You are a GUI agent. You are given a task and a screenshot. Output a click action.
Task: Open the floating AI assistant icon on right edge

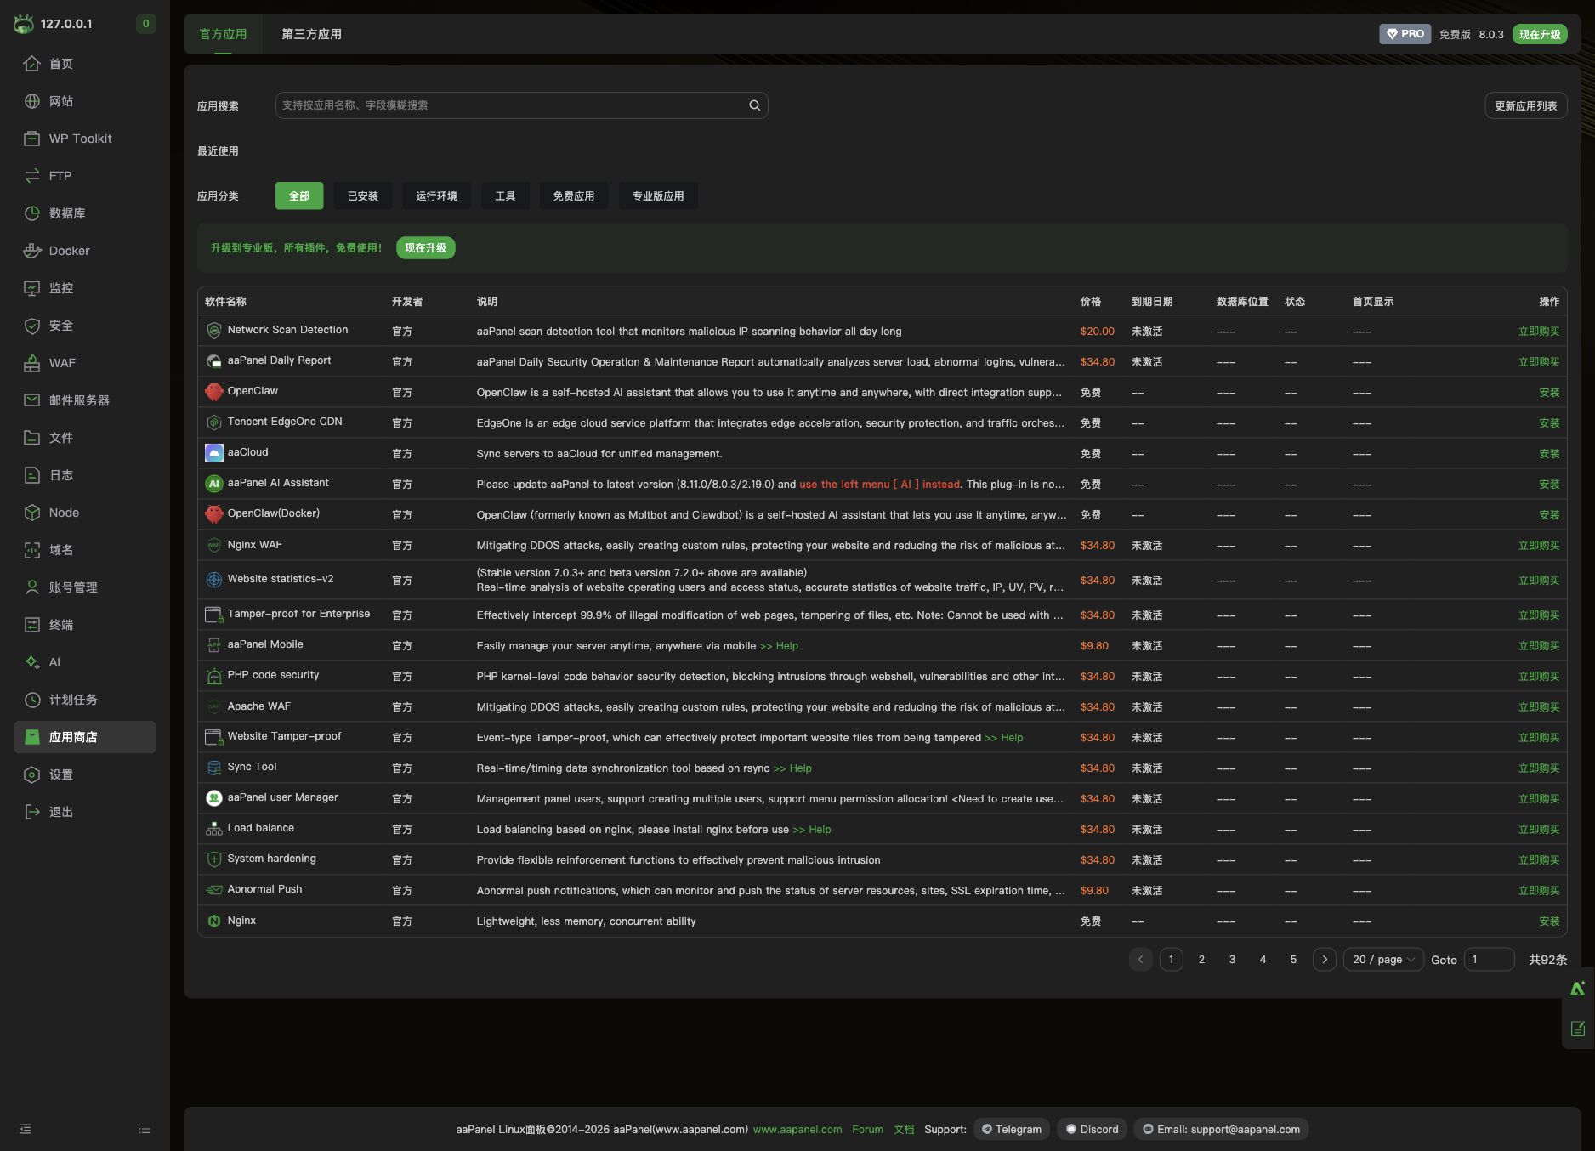click(x=1578, y=989)
